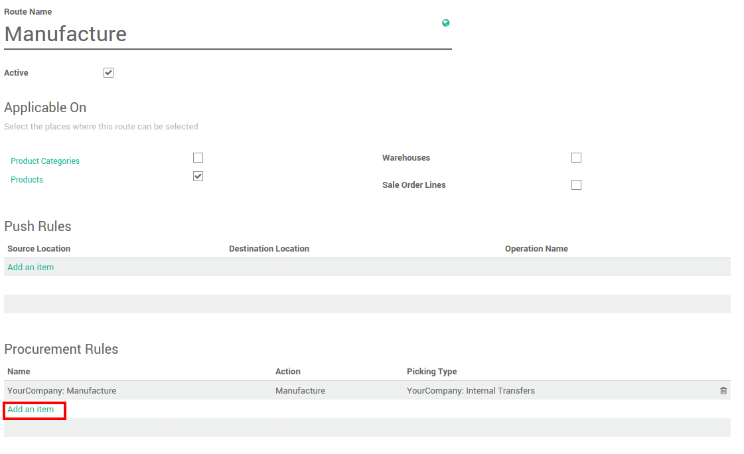Select the Manufacture action cell
Screen dimensions: 744x454
(x=300, y=391)
